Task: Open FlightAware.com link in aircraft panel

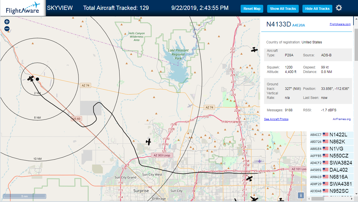Action: (x=340, y=24)
